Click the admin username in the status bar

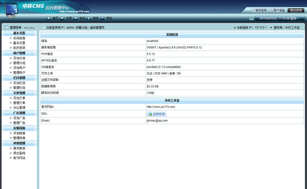(70, 28)
